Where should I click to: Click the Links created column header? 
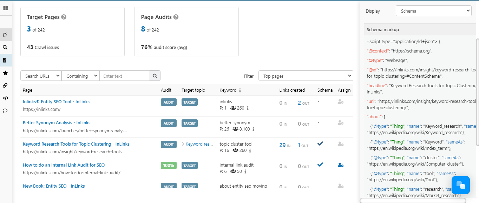click(292, 90)
